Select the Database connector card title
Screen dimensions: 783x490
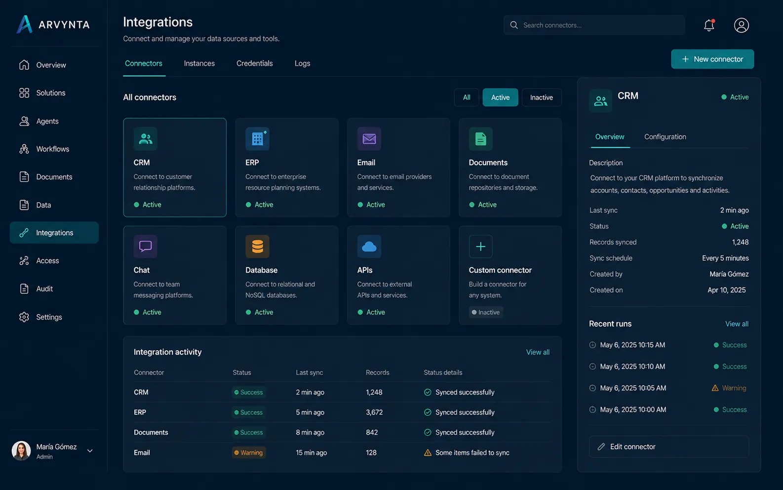pos(261,270)
